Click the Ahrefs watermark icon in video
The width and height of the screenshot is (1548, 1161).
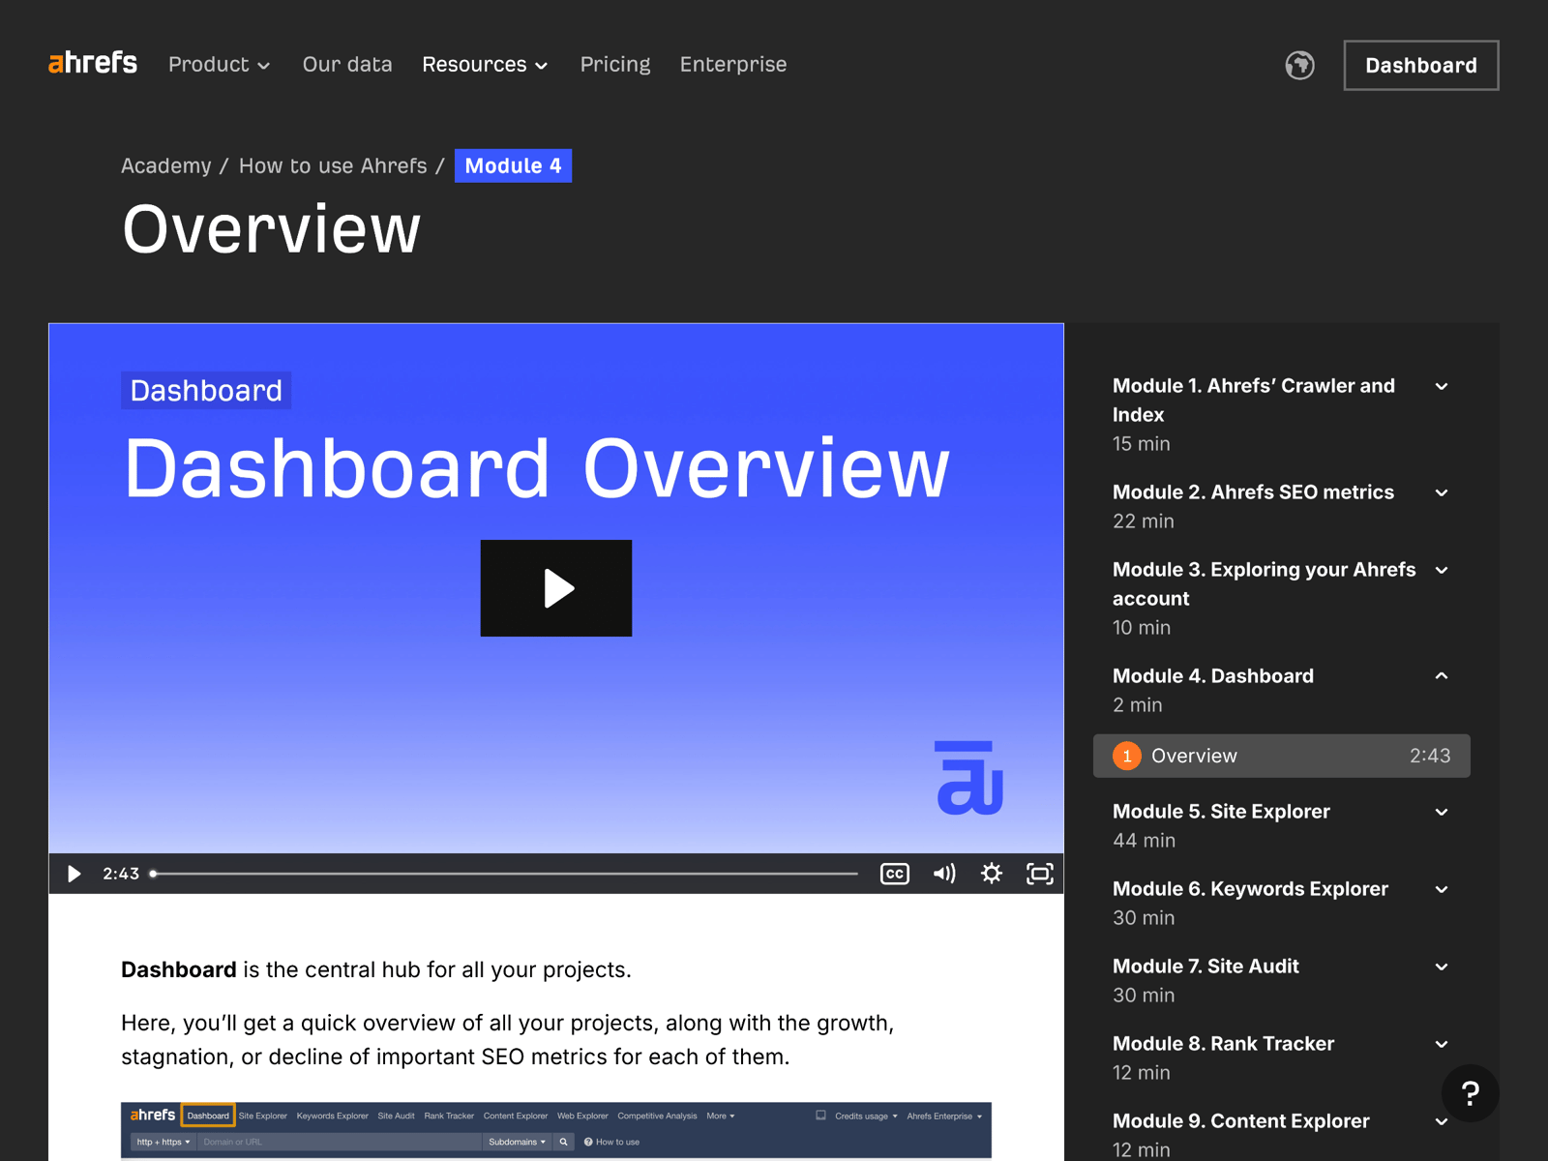pos(969,778)
